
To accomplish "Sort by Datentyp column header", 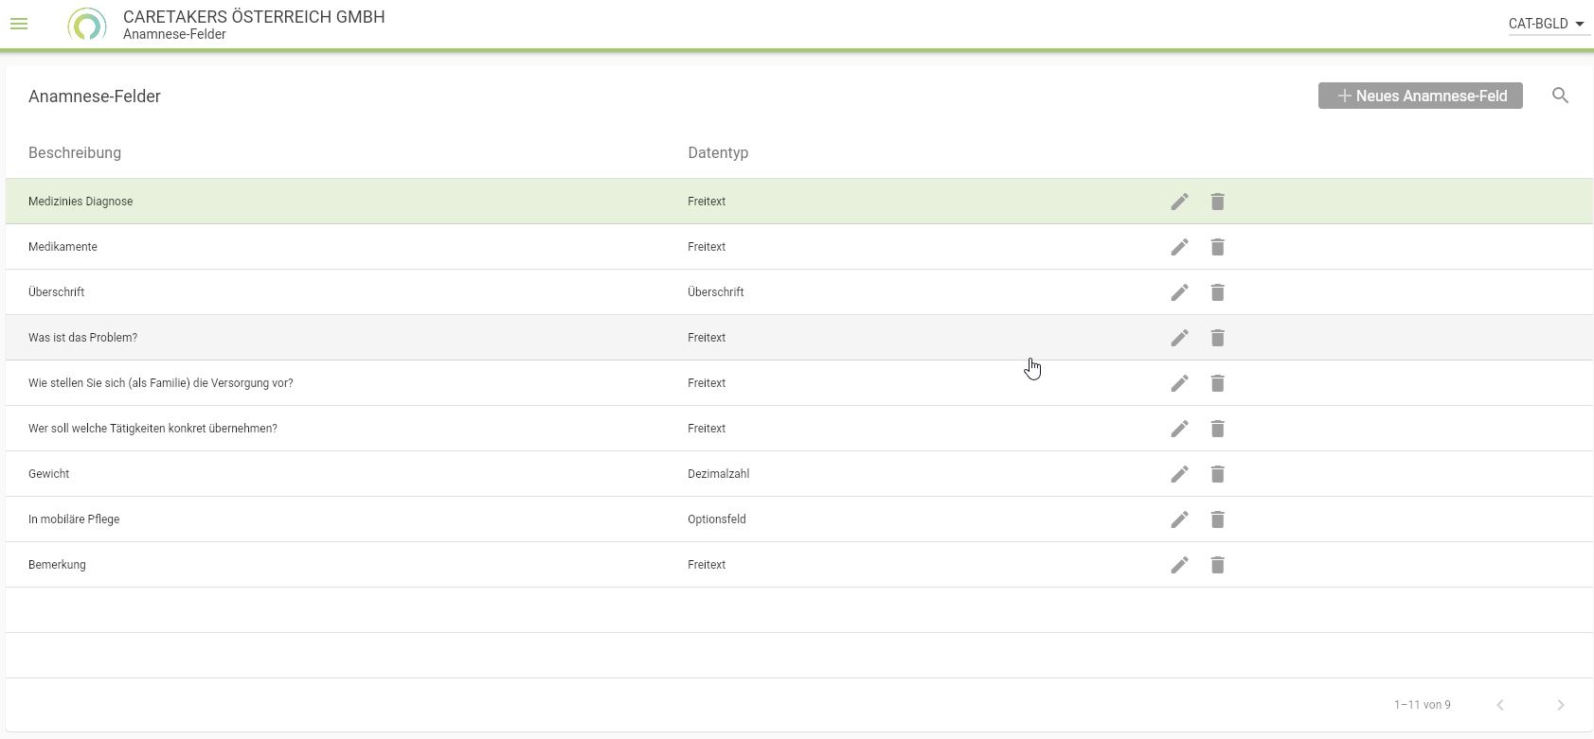I will point(718,152).
